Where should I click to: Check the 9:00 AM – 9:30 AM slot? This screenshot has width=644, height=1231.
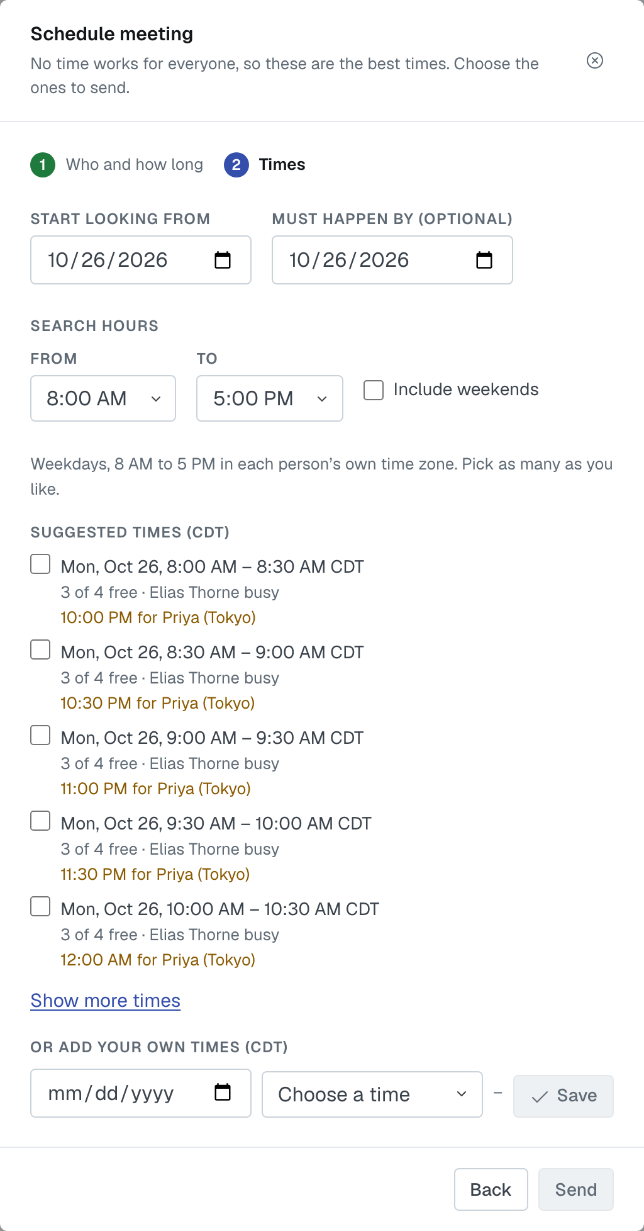point(40,735)
